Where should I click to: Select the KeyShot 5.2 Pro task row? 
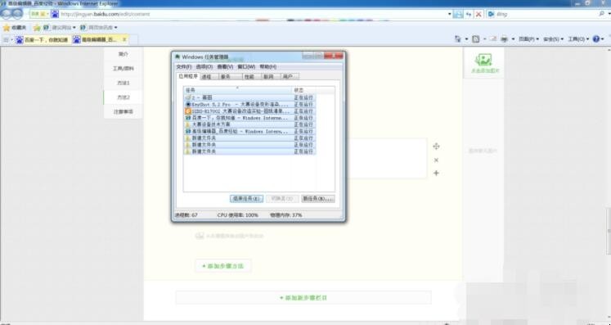point(249,105)
